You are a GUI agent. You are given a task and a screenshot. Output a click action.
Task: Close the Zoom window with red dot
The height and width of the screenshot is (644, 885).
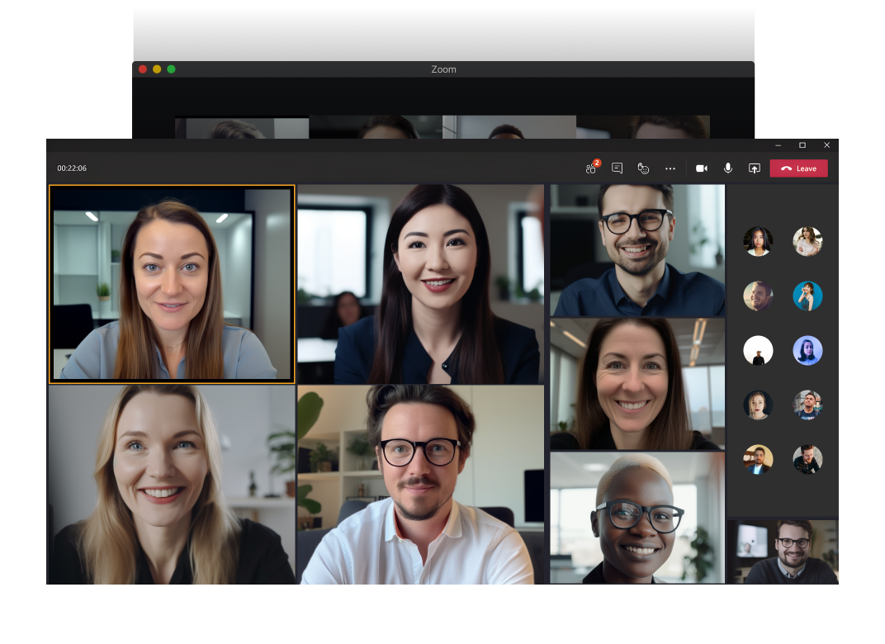(x=143, y=69)
